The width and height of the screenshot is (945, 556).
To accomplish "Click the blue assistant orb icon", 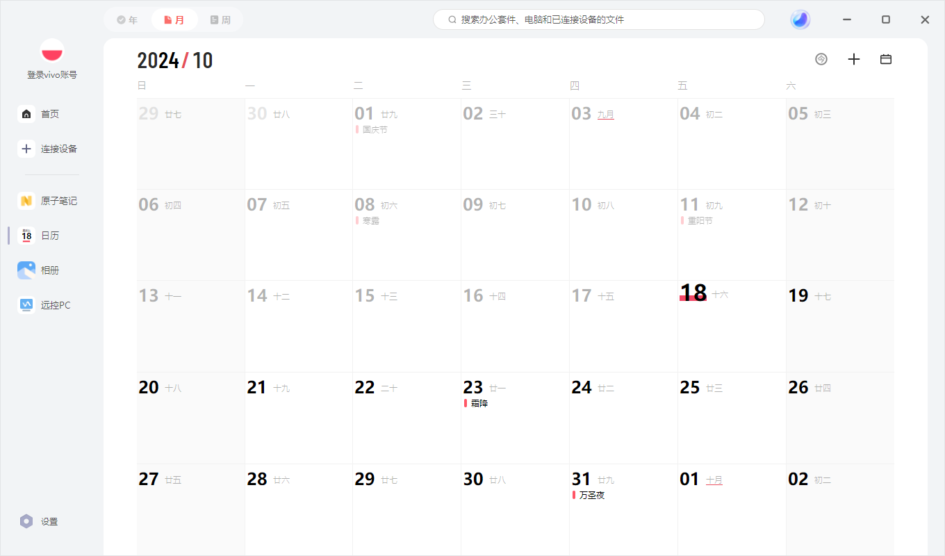I will coord(800,19).
